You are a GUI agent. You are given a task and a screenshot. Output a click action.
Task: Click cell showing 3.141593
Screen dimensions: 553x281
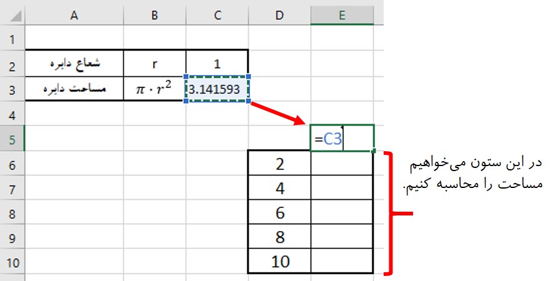(217, 89)
